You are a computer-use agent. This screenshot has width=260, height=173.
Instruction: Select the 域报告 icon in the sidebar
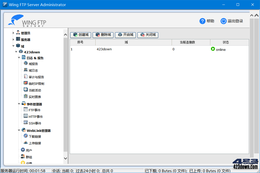tap(26, 64)
